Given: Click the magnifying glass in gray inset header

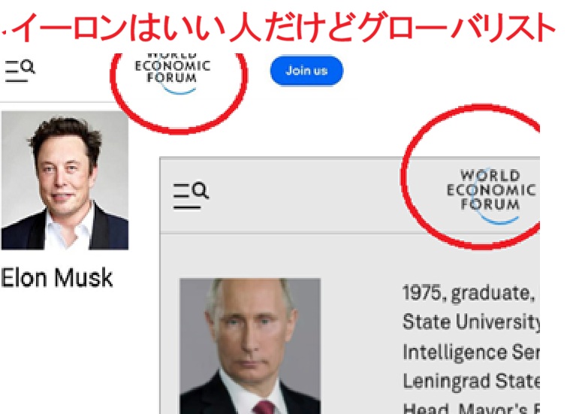Looking at the screenshot, I should click(x=201, y=190).
